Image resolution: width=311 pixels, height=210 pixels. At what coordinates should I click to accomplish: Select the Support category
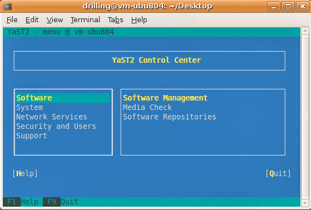(x=32, y=136)
